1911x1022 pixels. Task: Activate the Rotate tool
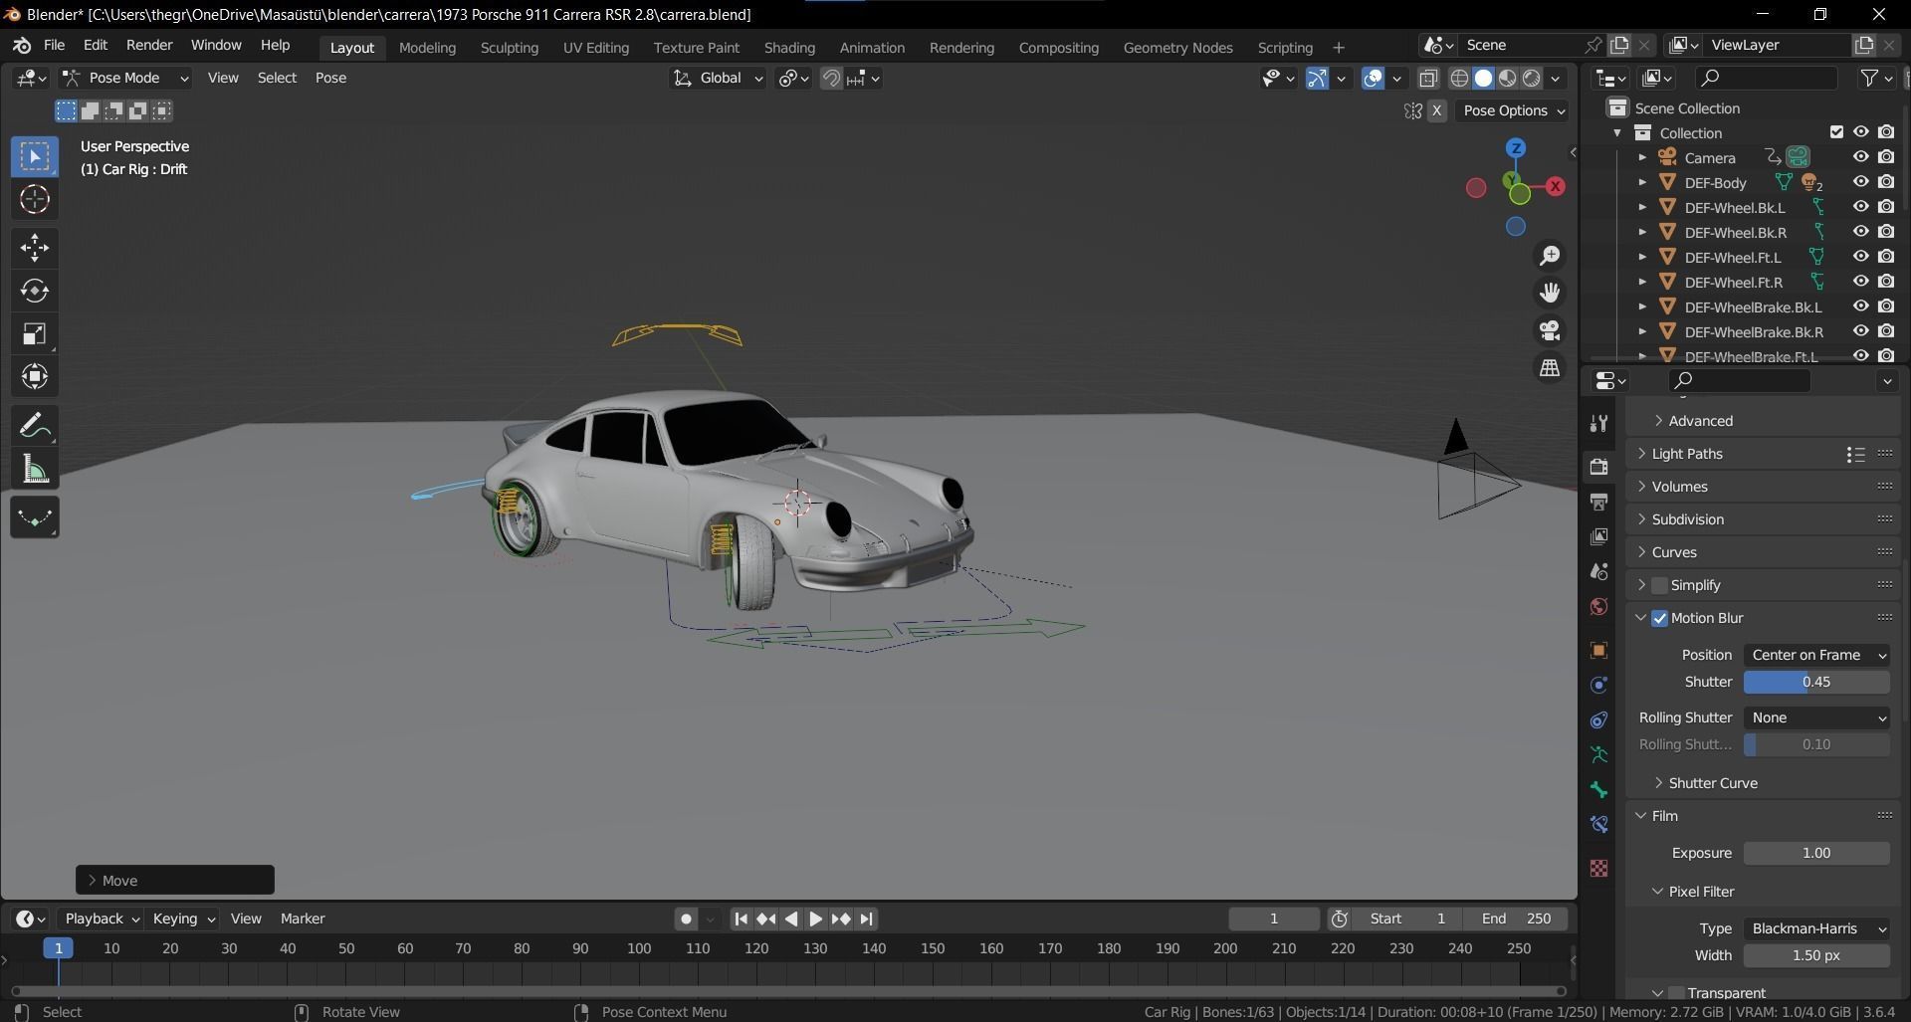(35, 291)
